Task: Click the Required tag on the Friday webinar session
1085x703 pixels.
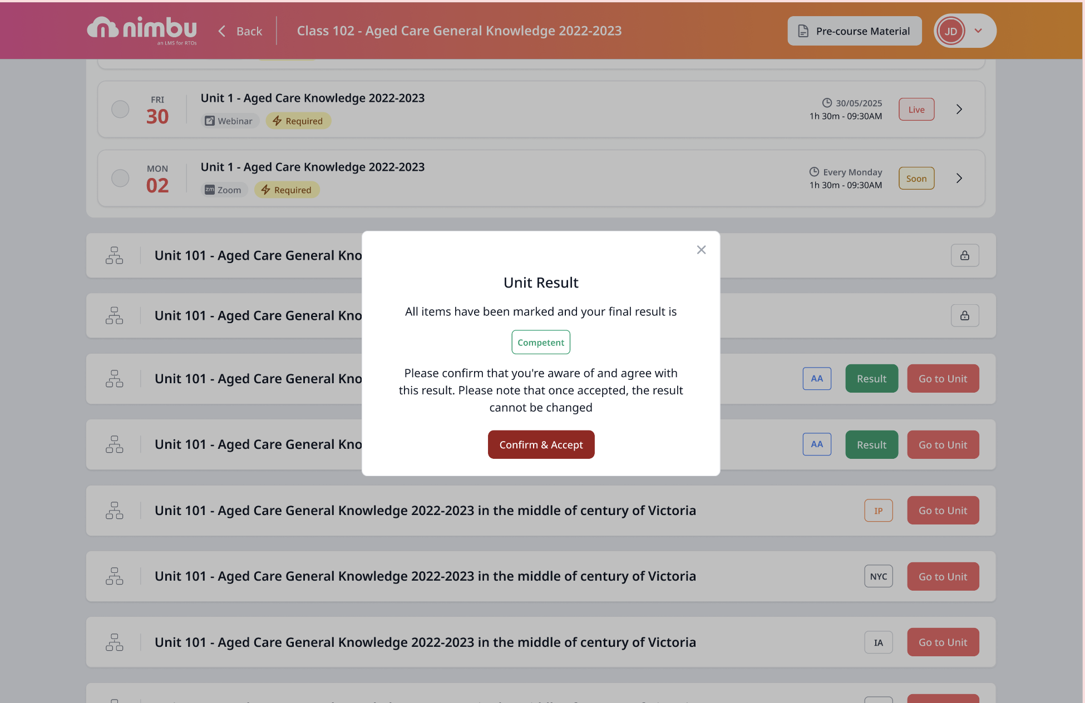Action: click(x=298, y=121)
